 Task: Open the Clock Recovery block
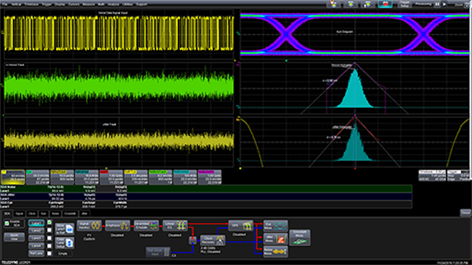point(213,240)
